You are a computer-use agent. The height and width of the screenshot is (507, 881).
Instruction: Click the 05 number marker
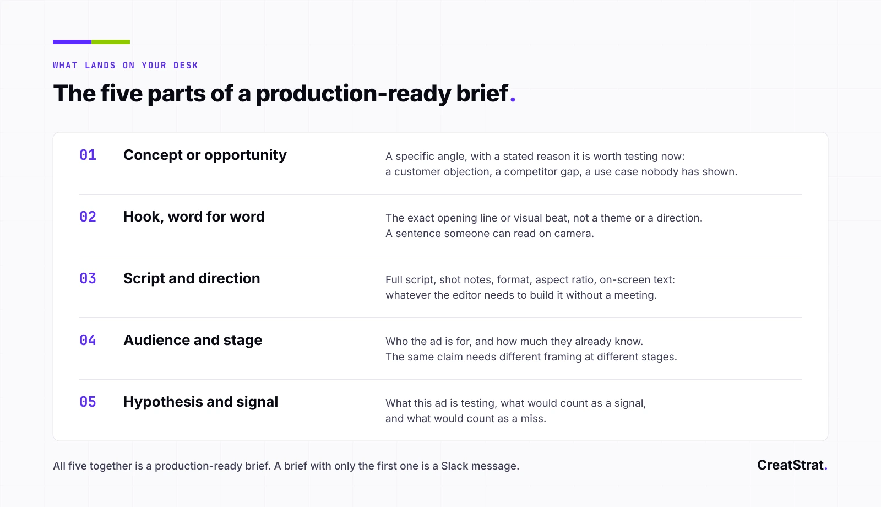click(88, 402)
